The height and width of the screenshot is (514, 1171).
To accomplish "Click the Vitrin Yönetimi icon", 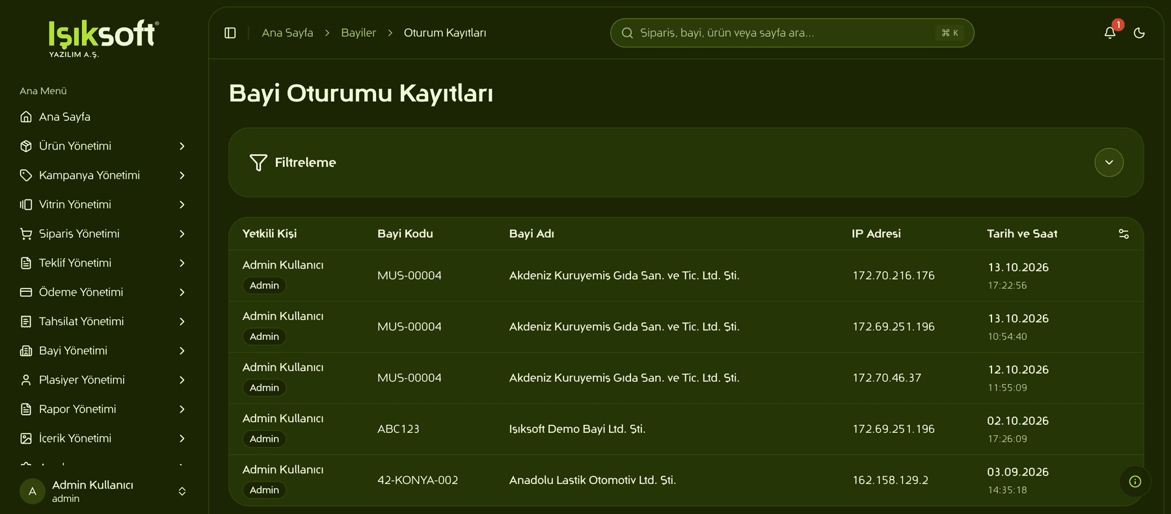I will [x=26, y=205].
